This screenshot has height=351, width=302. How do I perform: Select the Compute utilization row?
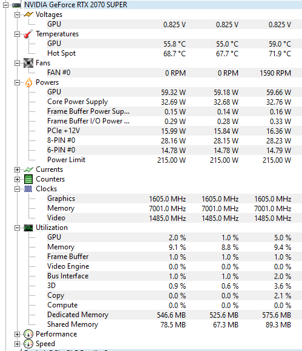(x=174, y=305)
